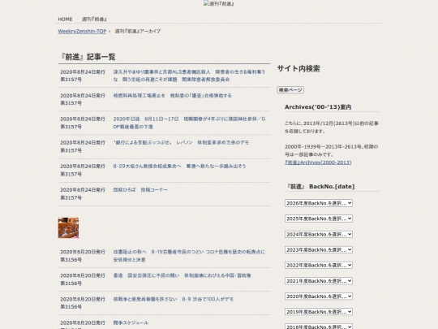Open article 8・29大坂さん救援会結成集会へ
The height and width of the screenshot is (329, 438).
[x=179, y=166]
